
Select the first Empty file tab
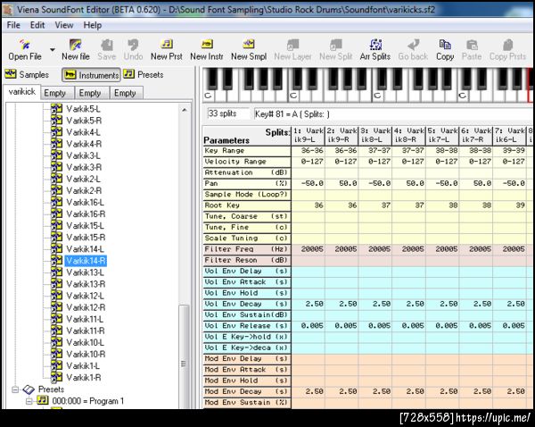pyautogui.click(x=57, y=93)
